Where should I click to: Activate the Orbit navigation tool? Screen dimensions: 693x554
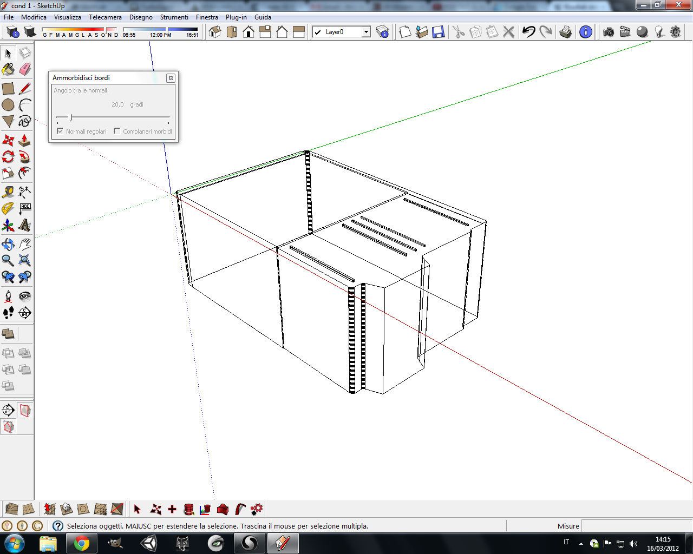click(x=8, y=244)
